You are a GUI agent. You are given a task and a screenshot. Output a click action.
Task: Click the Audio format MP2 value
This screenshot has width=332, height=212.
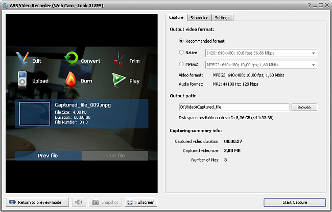[x=235, y=84]
